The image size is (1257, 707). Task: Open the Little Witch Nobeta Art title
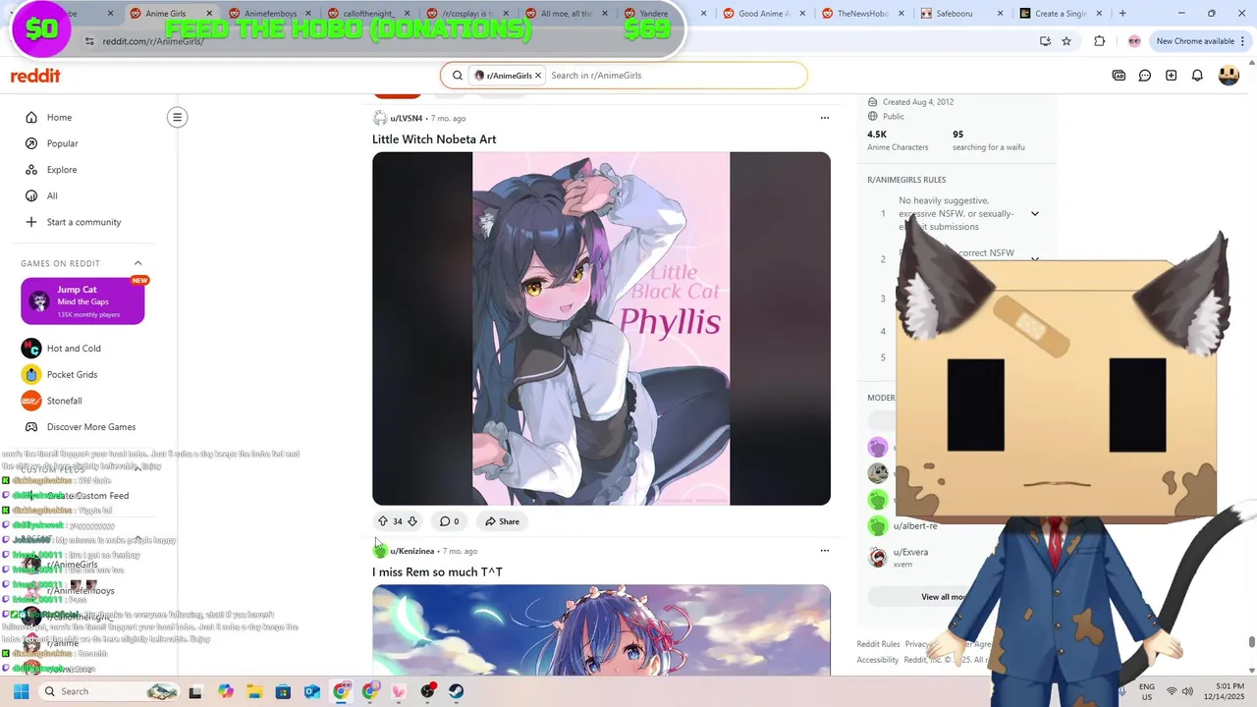434,139
